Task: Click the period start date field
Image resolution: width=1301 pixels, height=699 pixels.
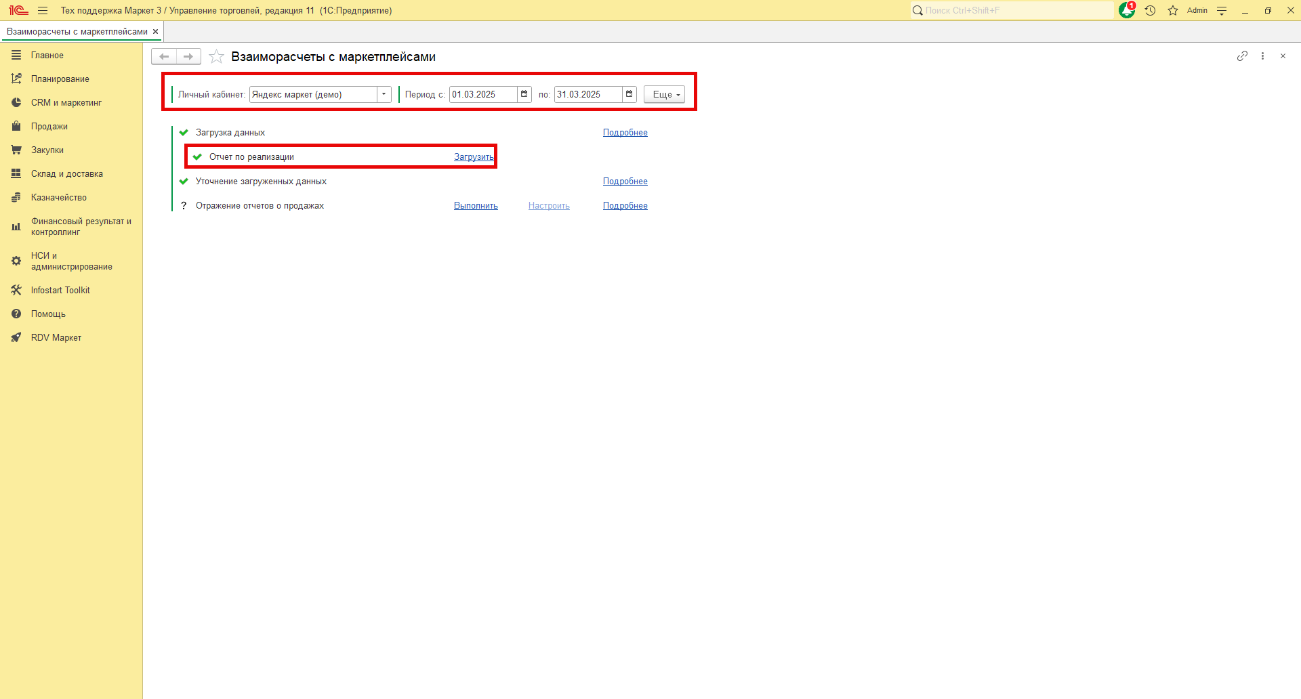Action: click(x=483, y=94)
